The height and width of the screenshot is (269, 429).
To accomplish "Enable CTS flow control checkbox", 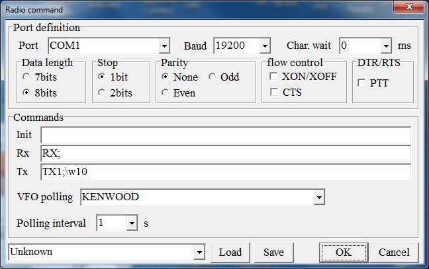I will (273, 93).
